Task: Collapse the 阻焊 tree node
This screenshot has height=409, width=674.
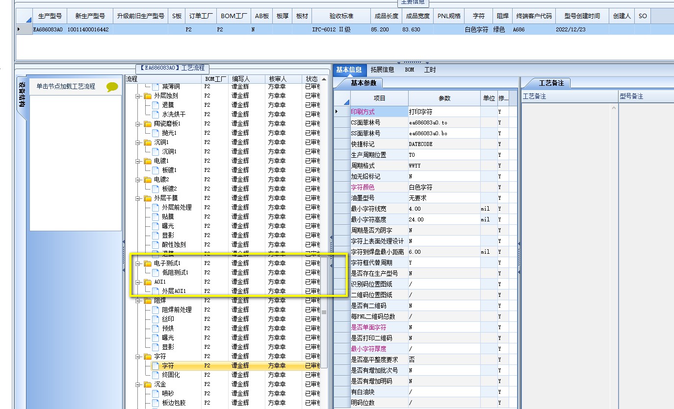Action: (x=138, y=301)
